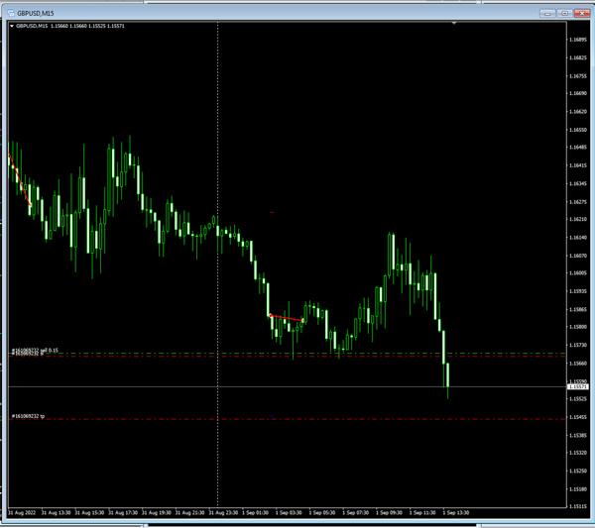Image resolution: width=595 pixels, height=528 pixels.
Task: Click the chart shift triangle marker at top
Action: pos(454,23)
